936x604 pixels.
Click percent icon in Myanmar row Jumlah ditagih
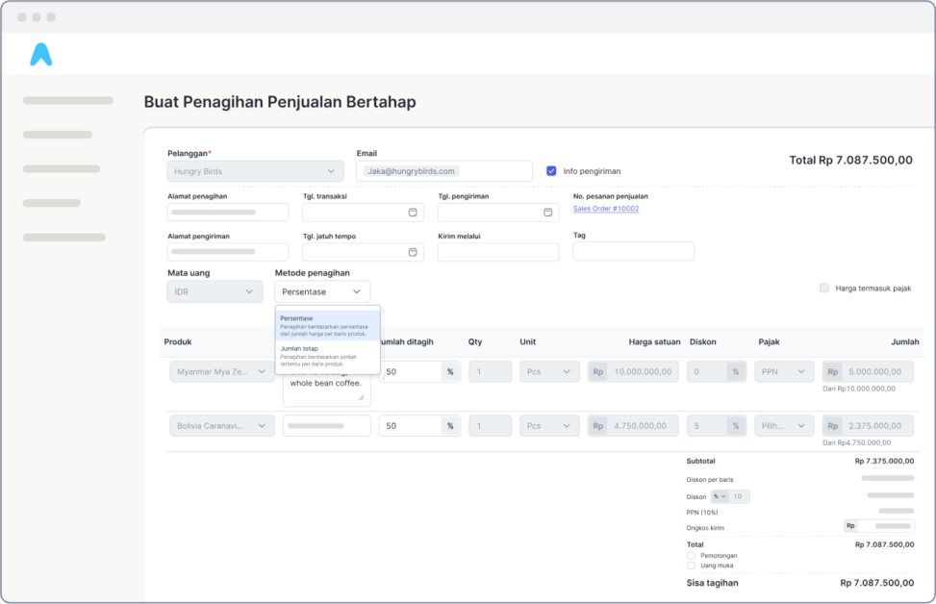[x=450, y=371]
